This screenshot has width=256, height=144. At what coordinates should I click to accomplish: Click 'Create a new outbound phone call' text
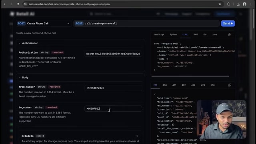36,33
